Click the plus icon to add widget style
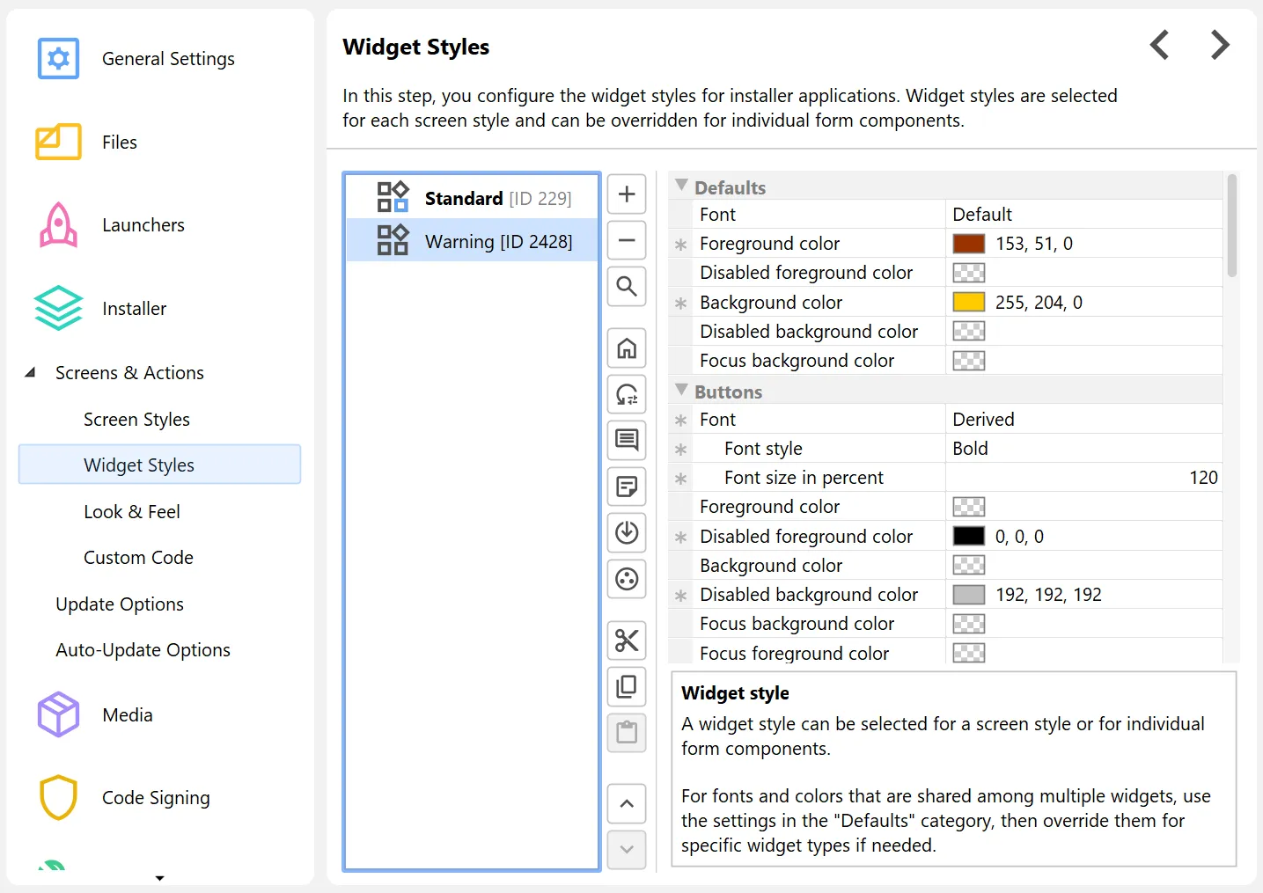 point(627,194)
